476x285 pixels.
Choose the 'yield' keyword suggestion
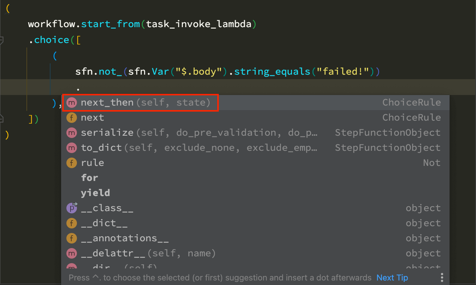coord(95,193)
